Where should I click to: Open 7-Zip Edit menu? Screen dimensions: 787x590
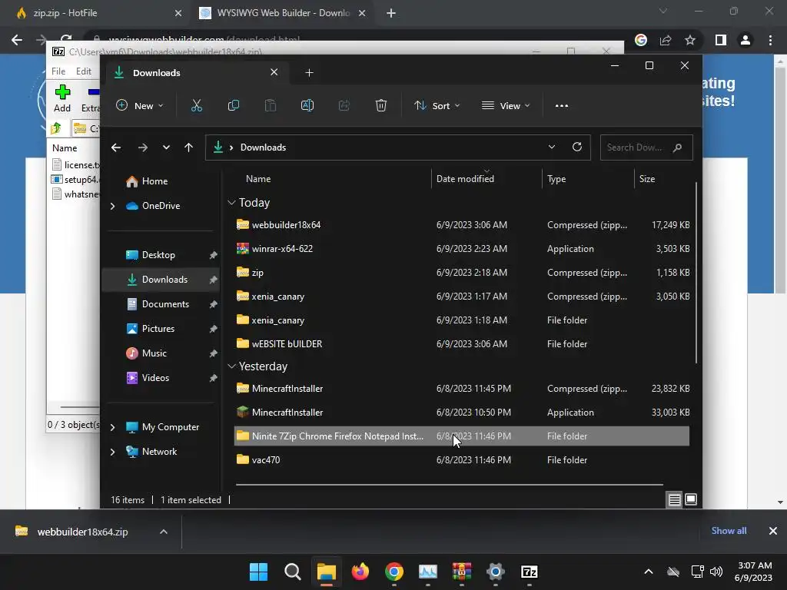pos(83,71)
